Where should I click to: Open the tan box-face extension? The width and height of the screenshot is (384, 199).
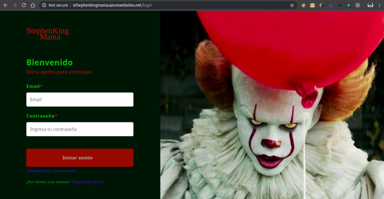pyautogui.click(x=312, y=5)
